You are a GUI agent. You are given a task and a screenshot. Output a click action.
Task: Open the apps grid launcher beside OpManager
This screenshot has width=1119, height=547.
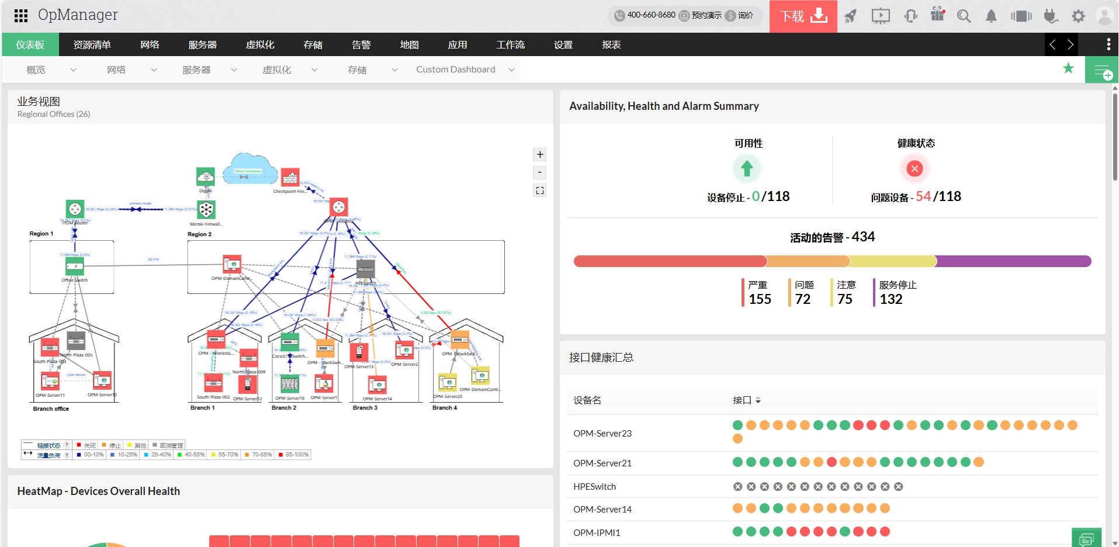[21, 16]
